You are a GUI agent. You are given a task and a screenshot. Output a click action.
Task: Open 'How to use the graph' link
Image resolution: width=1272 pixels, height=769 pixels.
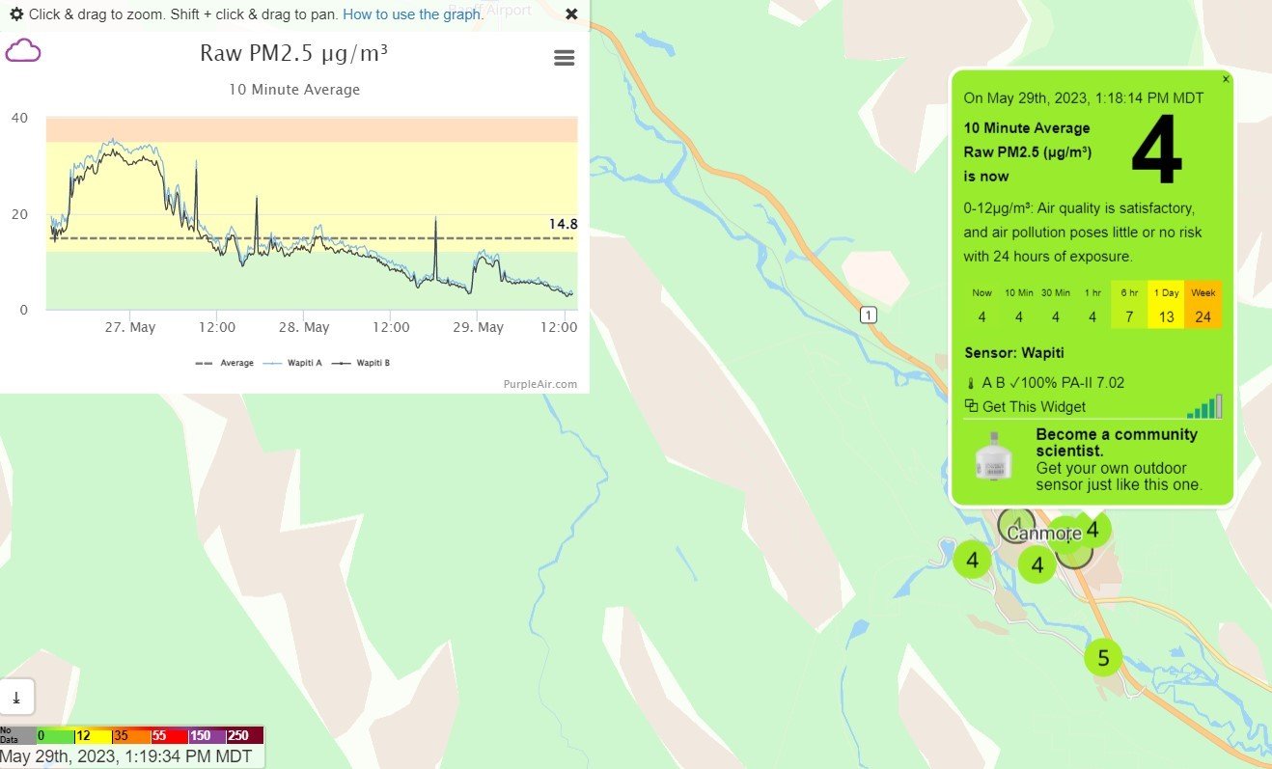[412, 14]
